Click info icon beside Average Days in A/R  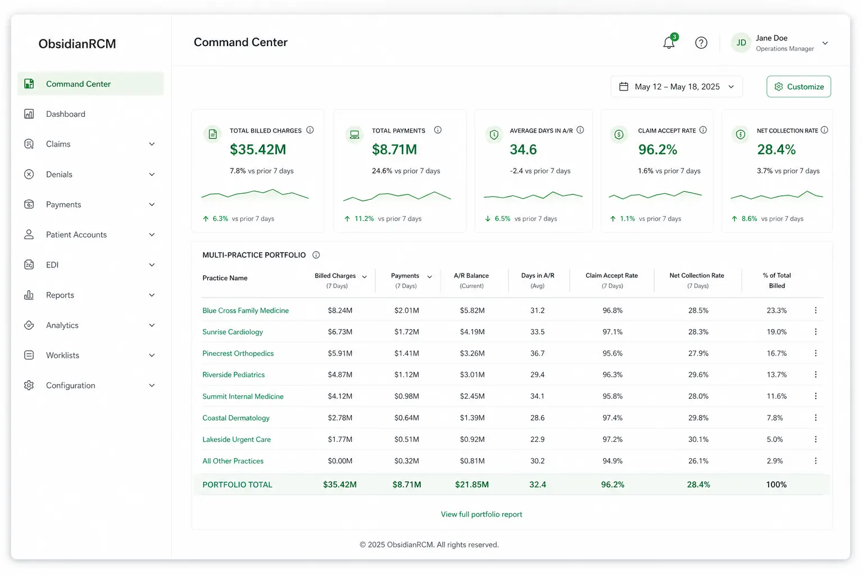[x=580, y=130]
